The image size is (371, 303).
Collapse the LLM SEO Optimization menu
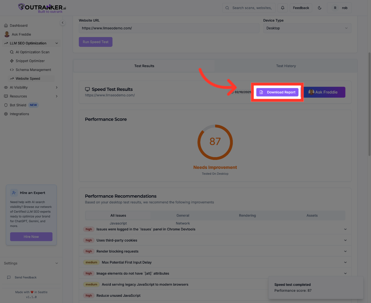coord(57,43)
